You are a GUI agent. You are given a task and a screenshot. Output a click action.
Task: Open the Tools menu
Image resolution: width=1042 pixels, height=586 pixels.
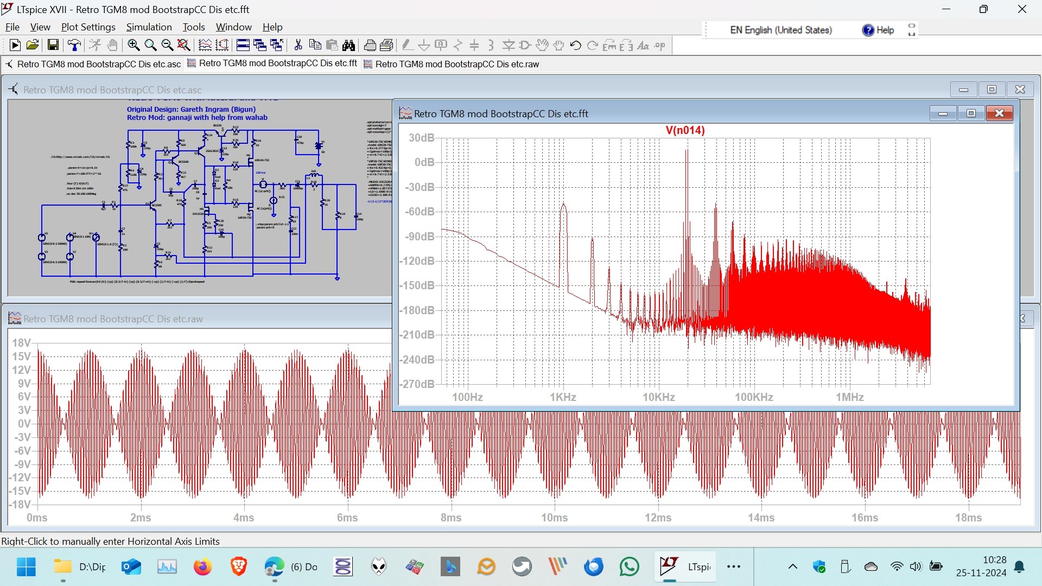click(x=194, y=27)
